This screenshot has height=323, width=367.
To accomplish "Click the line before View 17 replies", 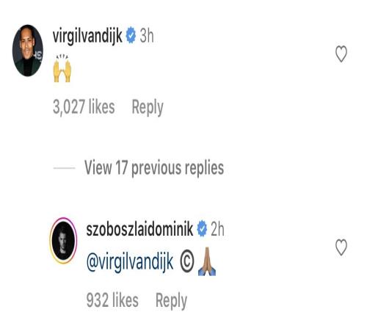I will 64,168.
